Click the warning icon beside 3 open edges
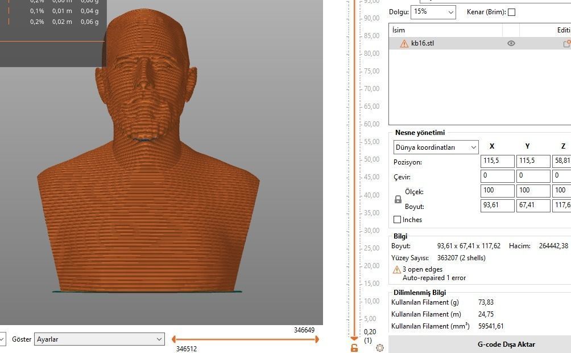This screenshot has height=353, width=571. pyautogui.click(x=396, y=270)
